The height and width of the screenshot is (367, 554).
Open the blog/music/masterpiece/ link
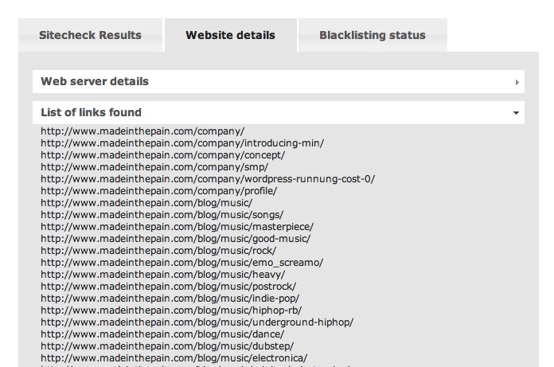click(x=177, y=227)
